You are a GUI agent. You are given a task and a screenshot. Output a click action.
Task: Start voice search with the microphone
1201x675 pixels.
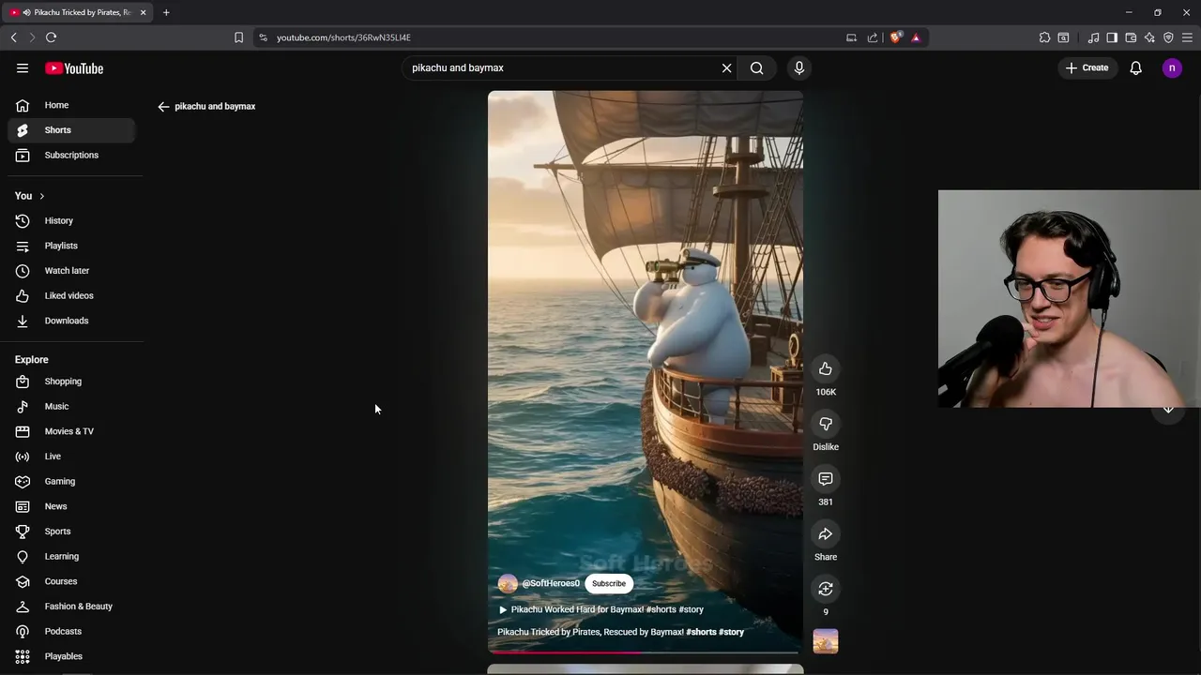click(x=799, y=68)
